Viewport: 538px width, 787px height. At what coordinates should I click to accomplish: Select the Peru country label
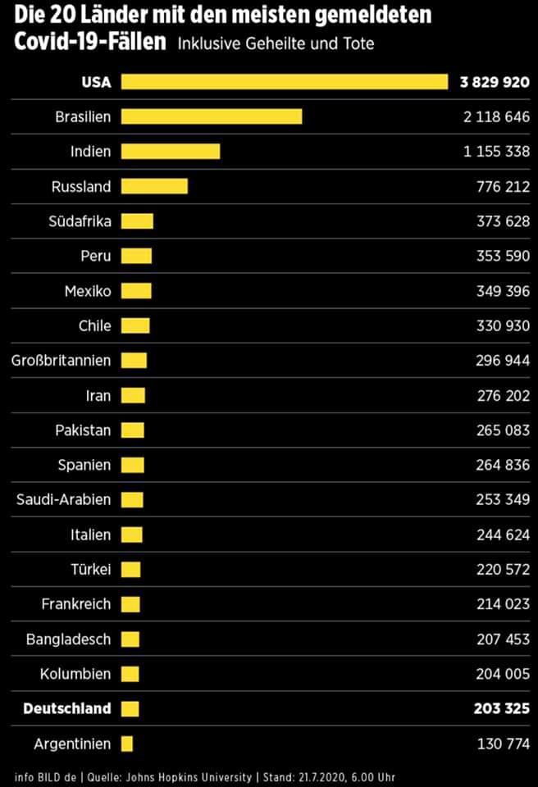point(95,256)
